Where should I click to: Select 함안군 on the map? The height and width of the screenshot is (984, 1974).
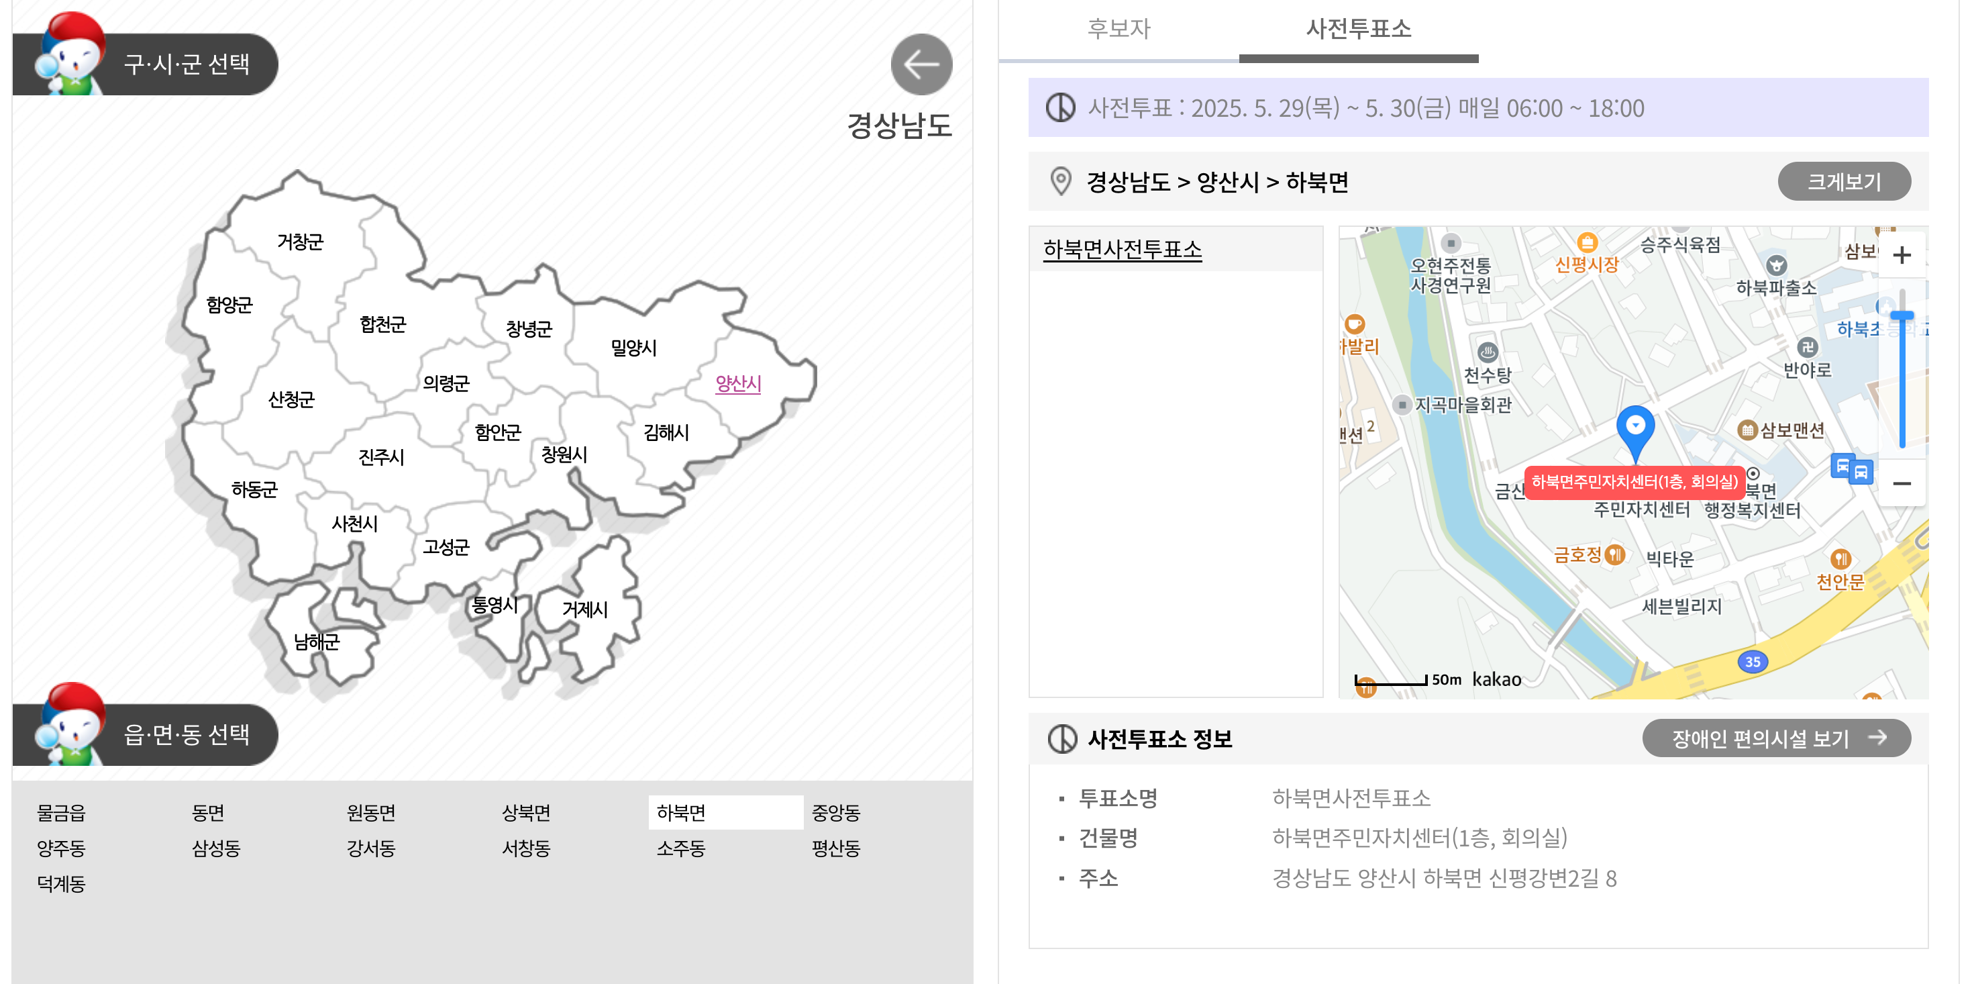(497, 432)
